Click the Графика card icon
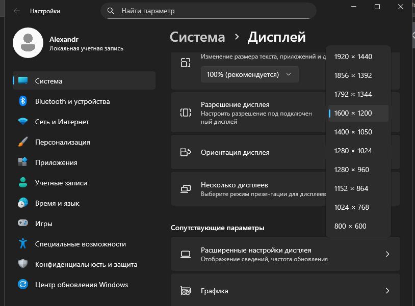 (x=186, y=291)
